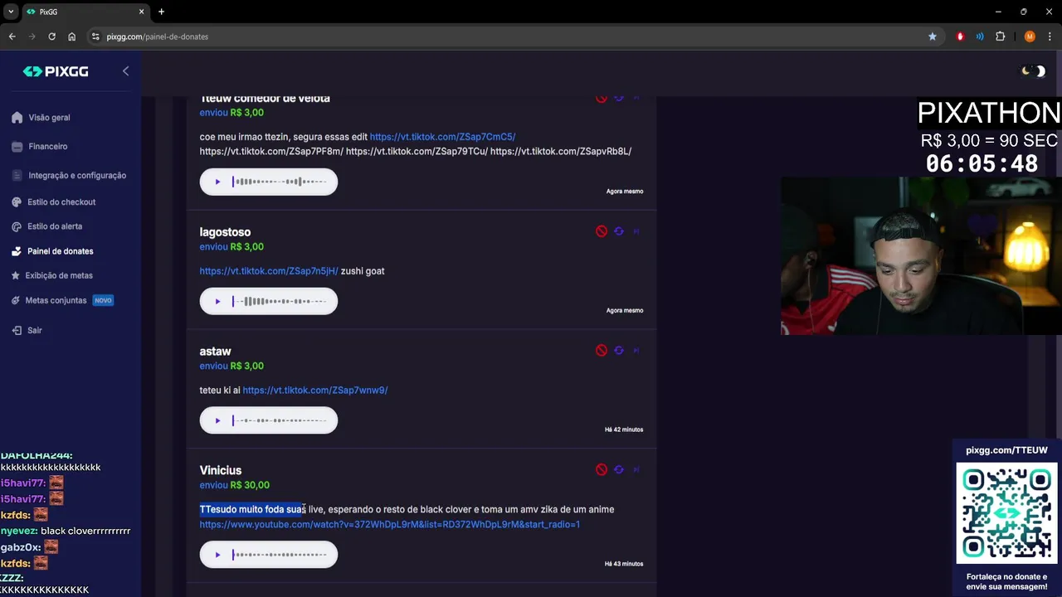Click Sair to log out
The height and width of the screenshot is (597, 1062).
(34, 330)
